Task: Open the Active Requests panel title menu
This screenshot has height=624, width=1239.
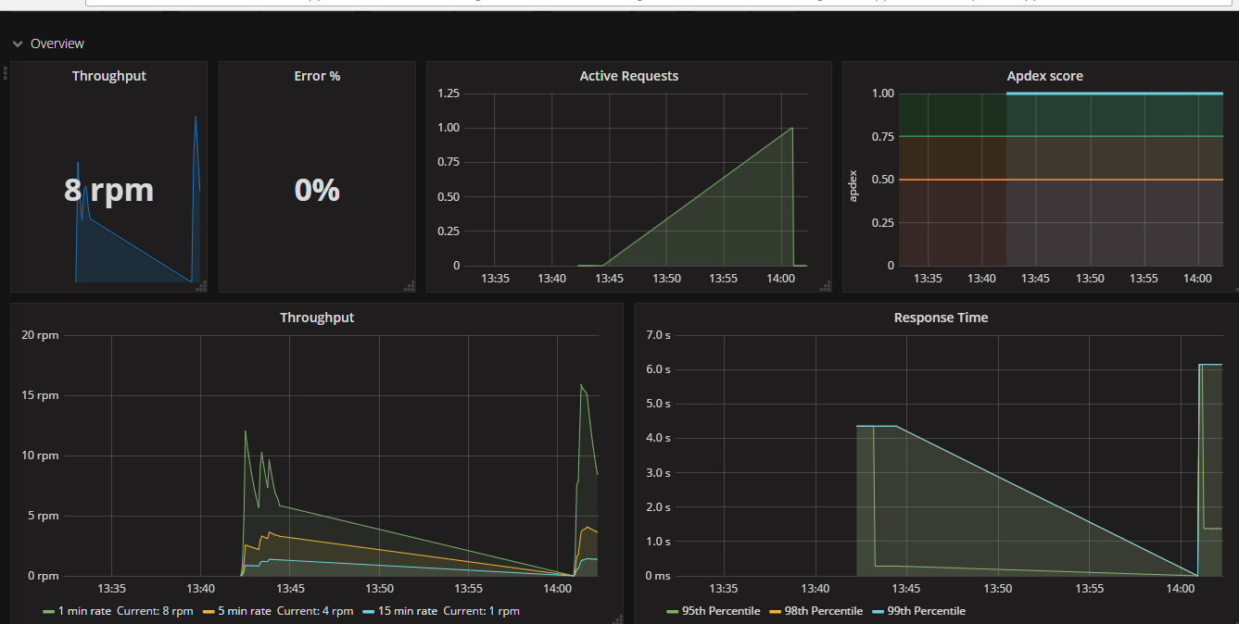Action: tap(629, 76)
